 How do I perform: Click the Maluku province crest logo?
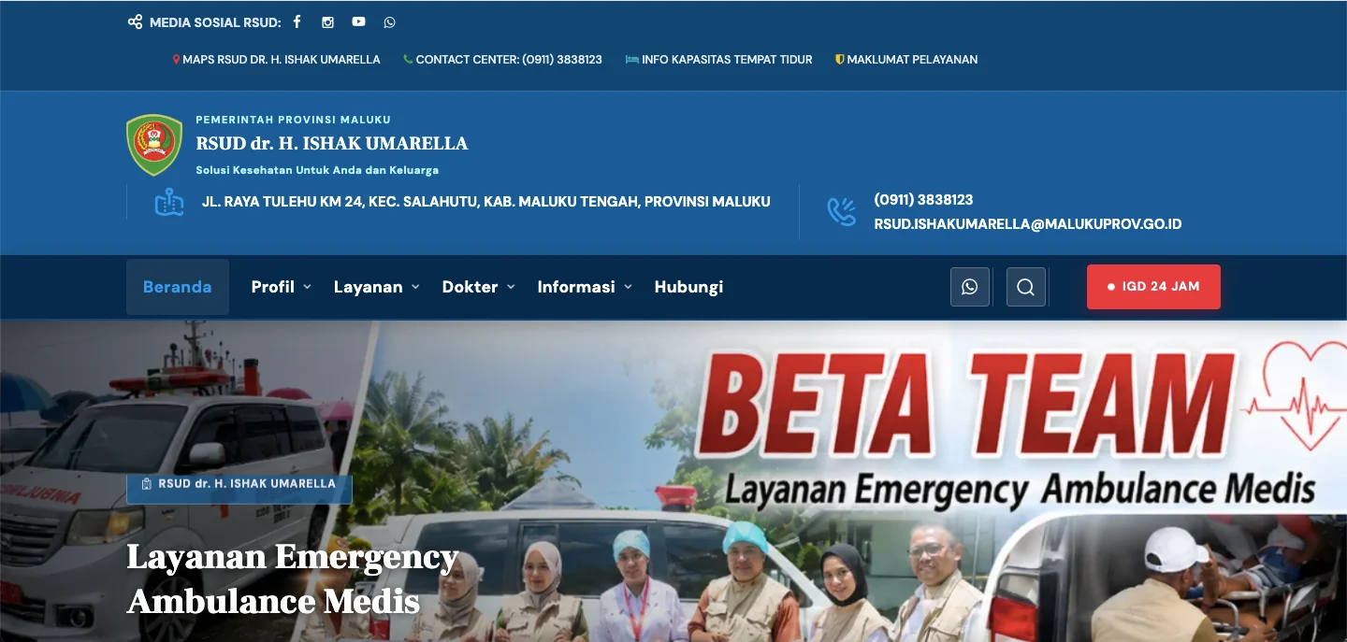point(154,145)
